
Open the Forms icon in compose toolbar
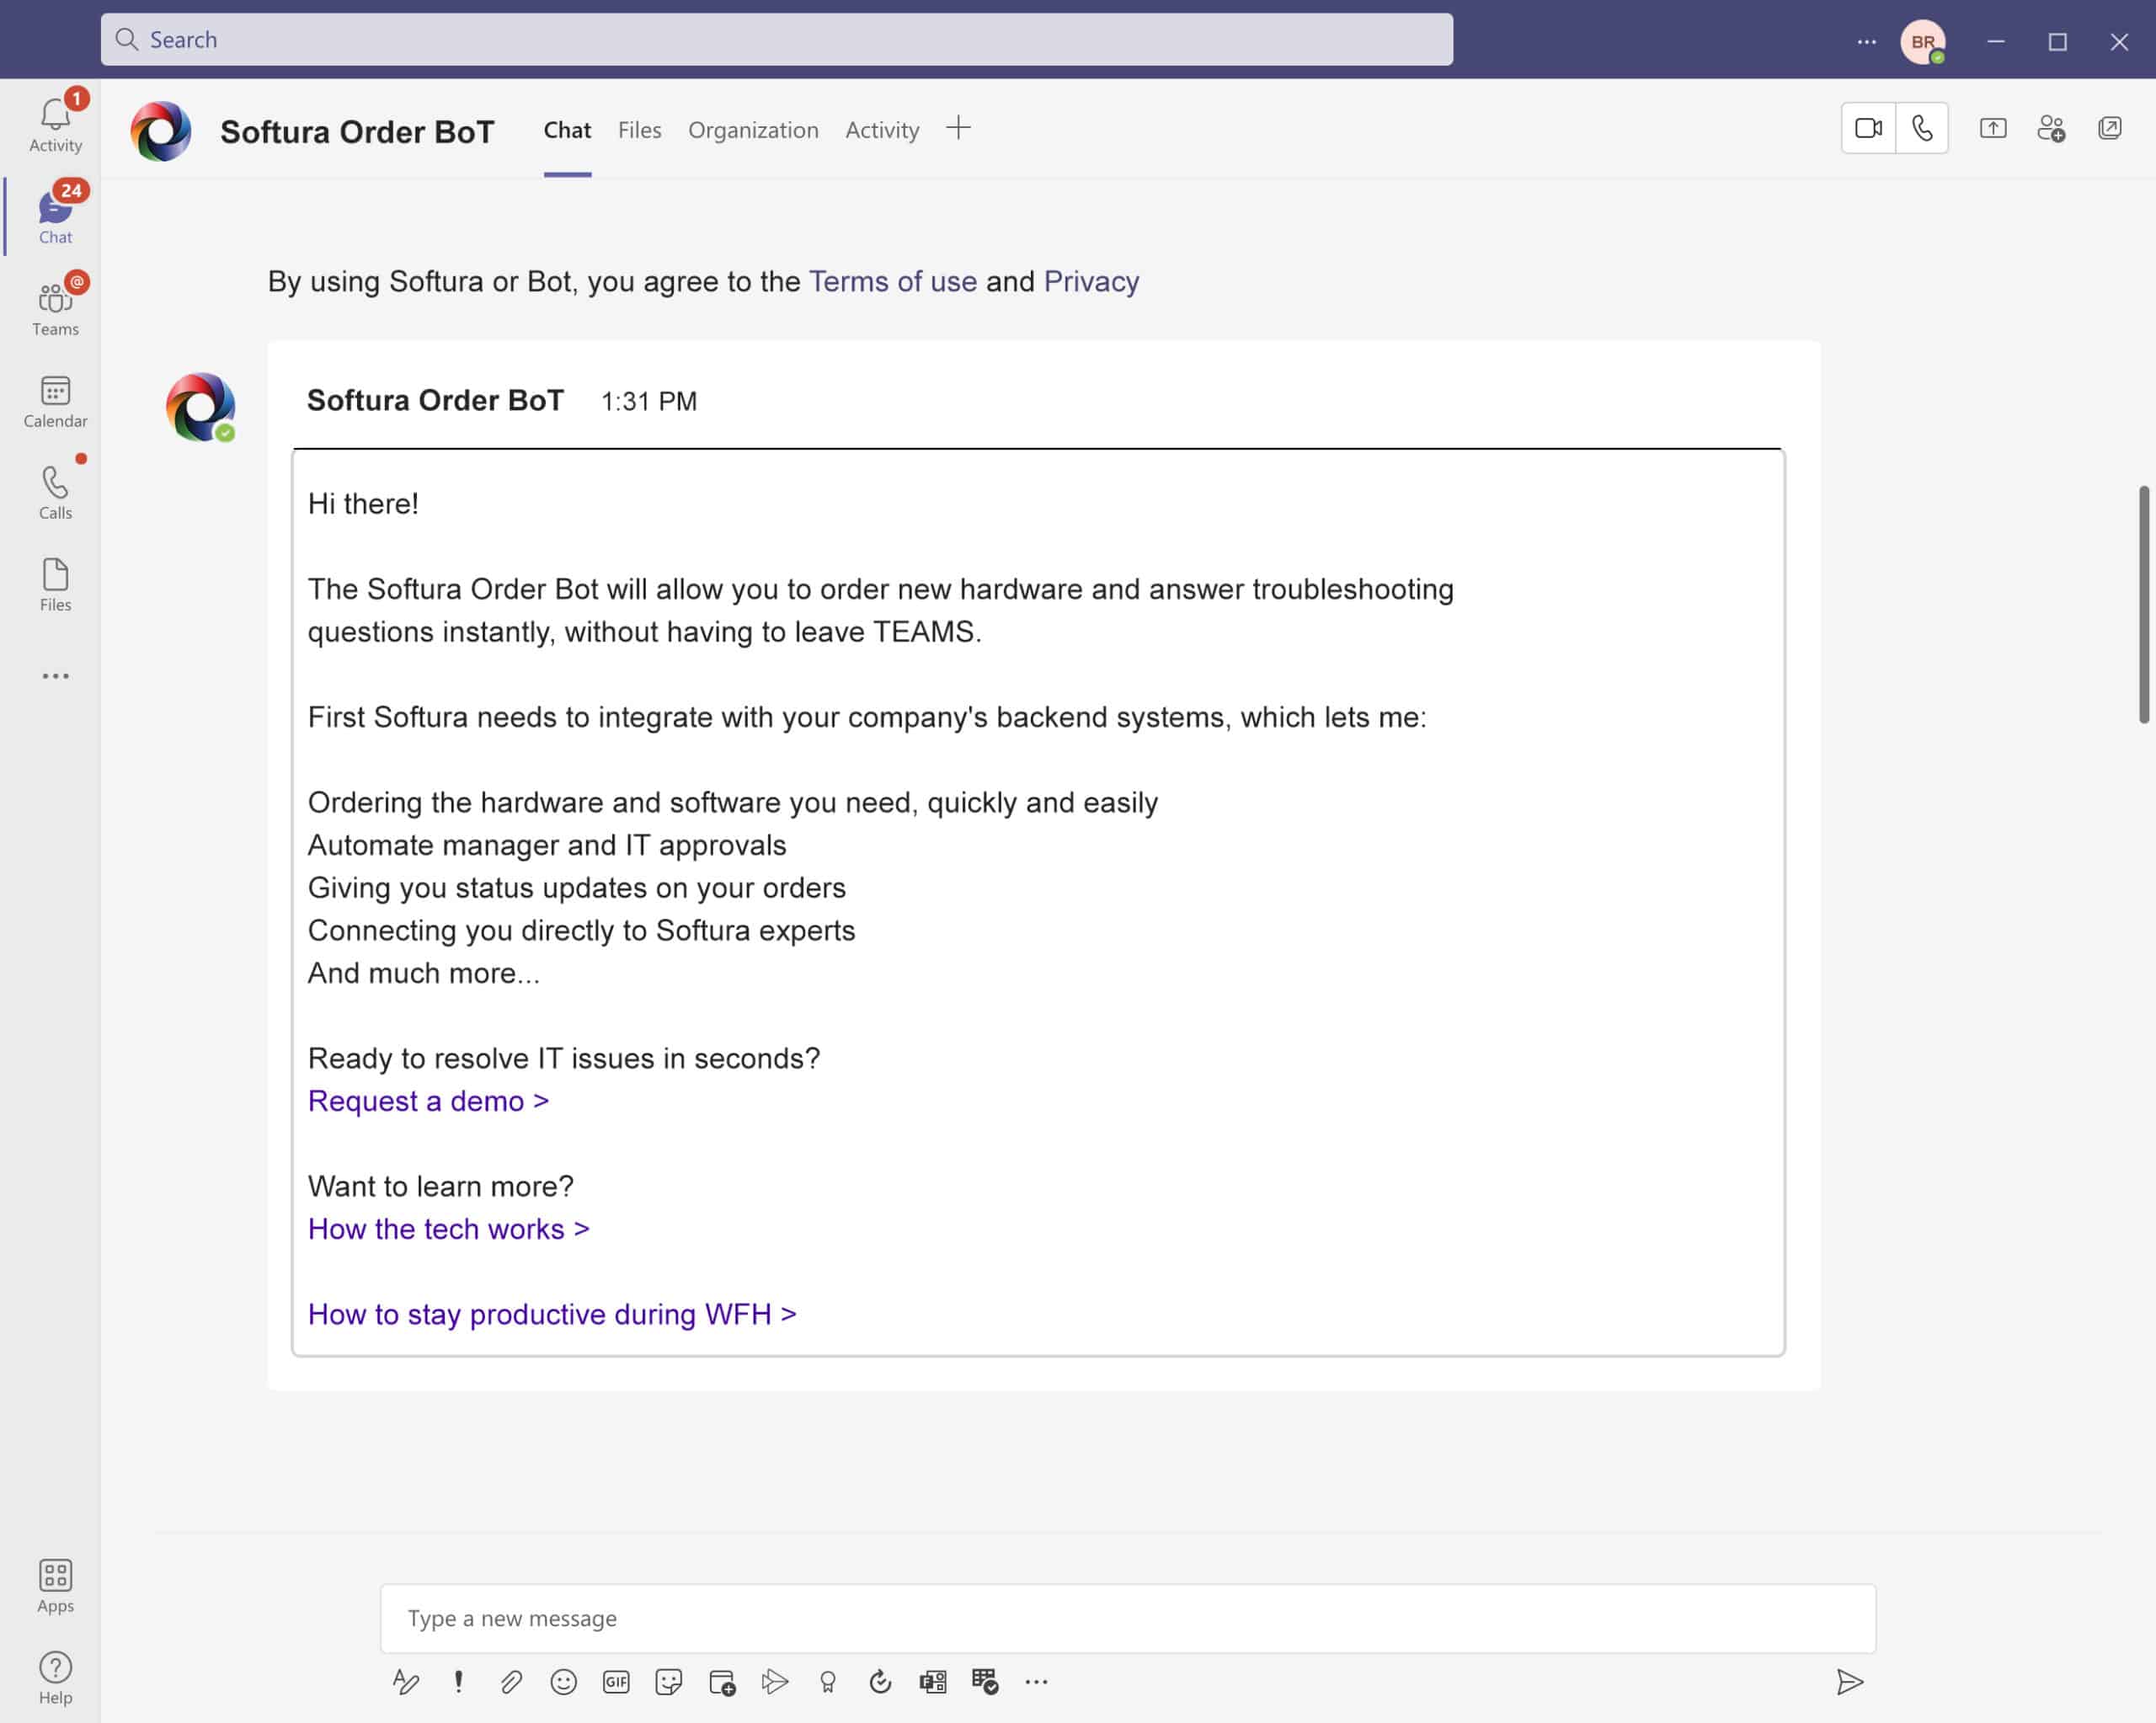pos(932,1682)
